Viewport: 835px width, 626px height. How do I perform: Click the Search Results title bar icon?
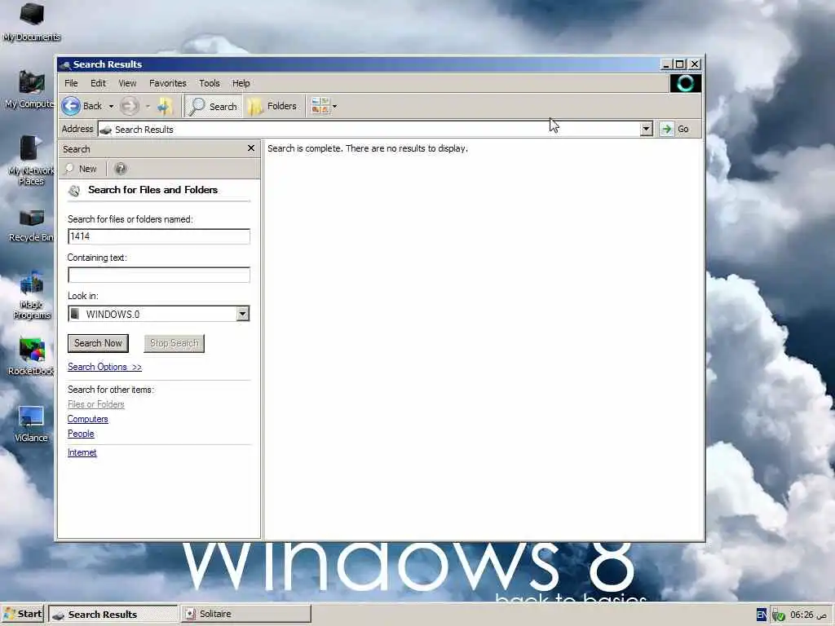pyautogui.click(x=65, y=64)
